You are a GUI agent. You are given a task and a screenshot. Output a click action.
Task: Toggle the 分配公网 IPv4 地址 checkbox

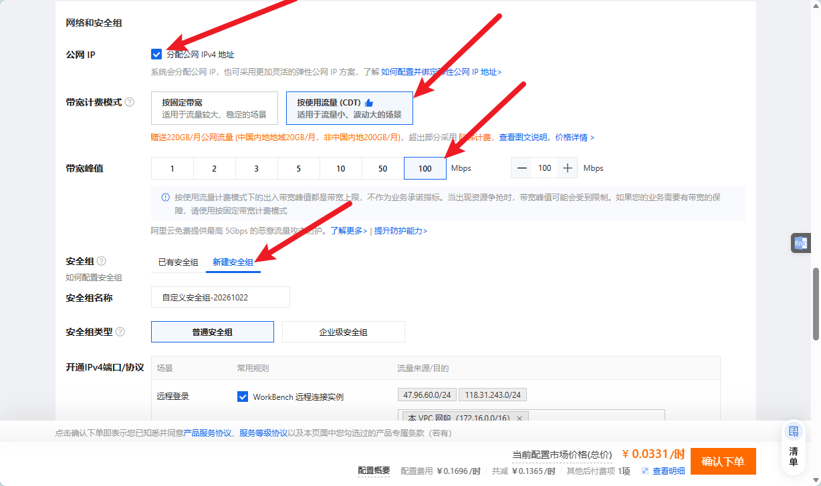click(156, 54)
